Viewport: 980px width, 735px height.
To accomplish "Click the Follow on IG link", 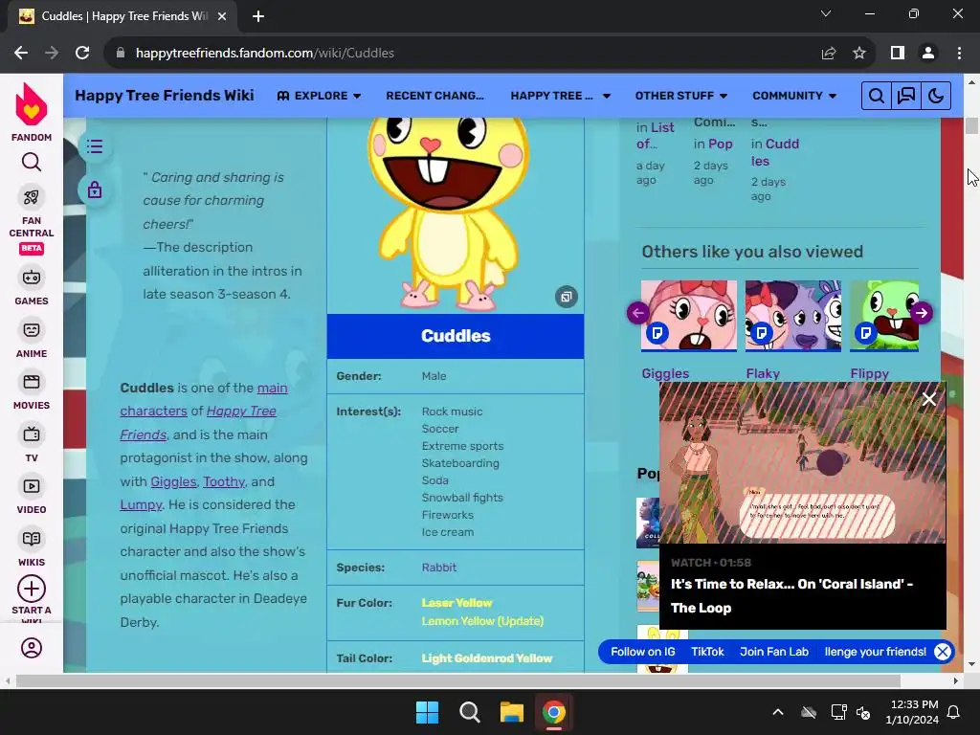I will coord(642,652).
